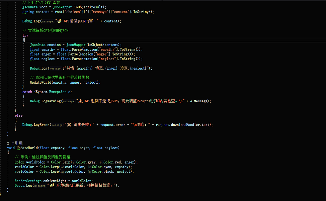Screen dimensions: 326x201
Task: Click the "choices" string key
Action: (73, 12)
